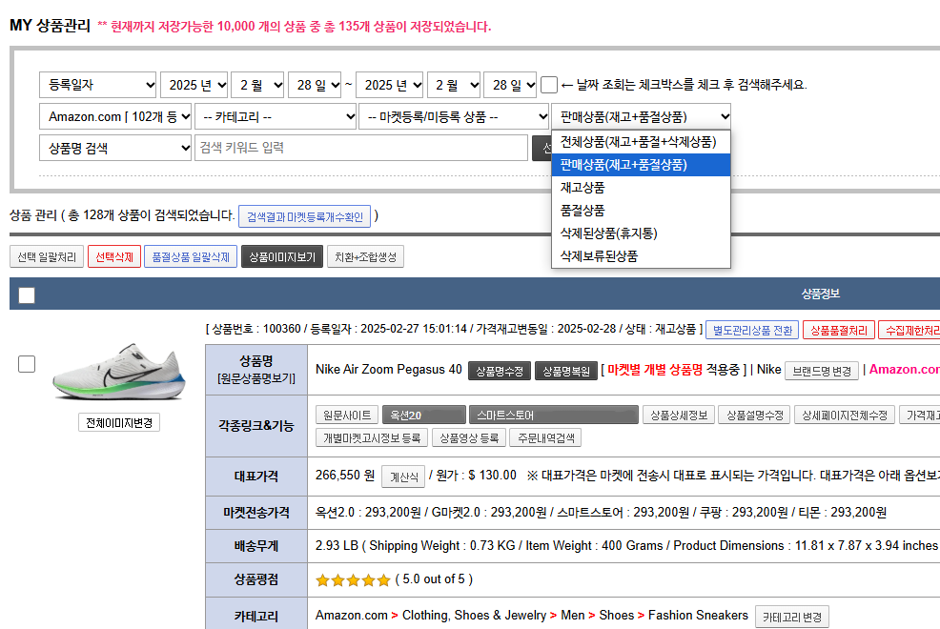Focus the 검색 키워드 입력 search field
The height and width of the screenshot is (629, 940).
click(x=360, y=148)
